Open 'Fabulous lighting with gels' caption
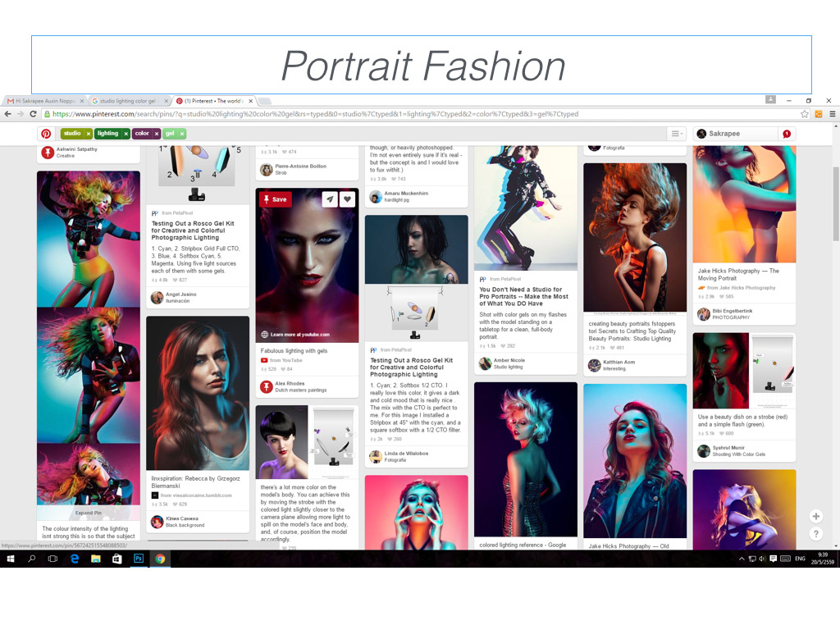The height and width of the screenshot is (630, 840). point(294,351)
